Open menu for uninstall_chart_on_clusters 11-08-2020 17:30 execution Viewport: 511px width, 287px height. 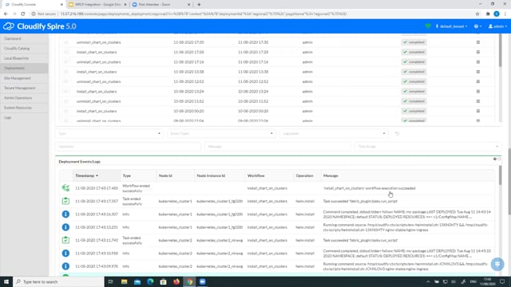point(478,42)
